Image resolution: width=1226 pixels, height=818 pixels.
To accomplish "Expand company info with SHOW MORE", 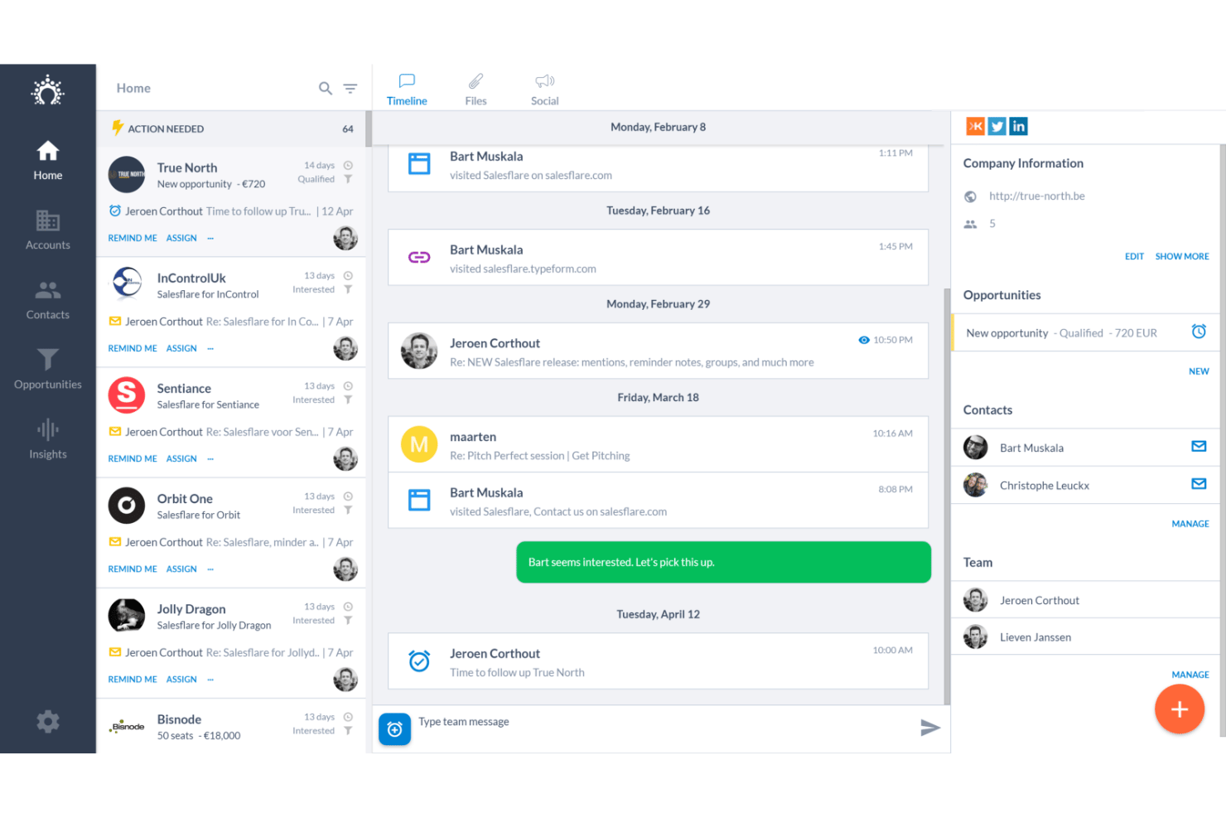I will [x=1182, y=257].
